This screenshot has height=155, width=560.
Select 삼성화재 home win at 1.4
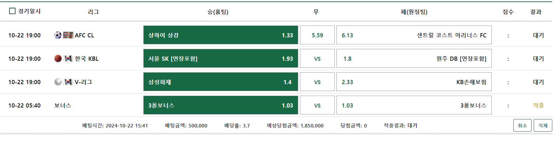[x=220, y=82]
